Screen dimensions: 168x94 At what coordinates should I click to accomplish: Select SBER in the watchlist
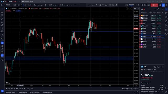point(152,28)
